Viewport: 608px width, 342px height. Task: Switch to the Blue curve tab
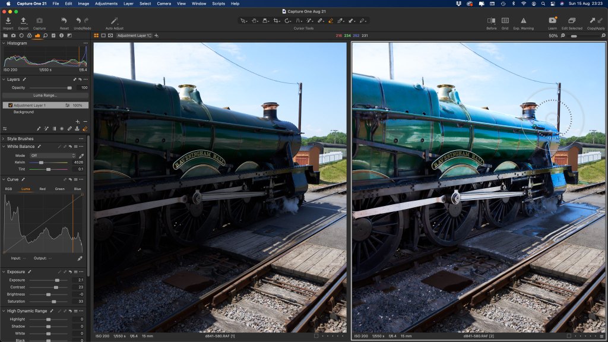(x=78, y=189)
